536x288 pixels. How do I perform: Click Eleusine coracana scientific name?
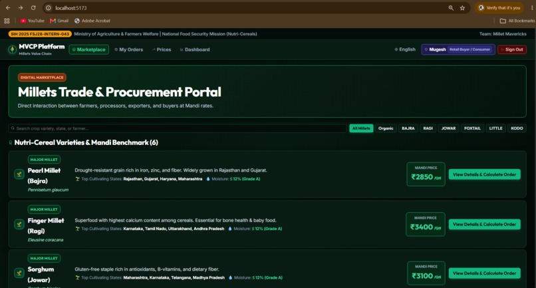tap(45, 239)
